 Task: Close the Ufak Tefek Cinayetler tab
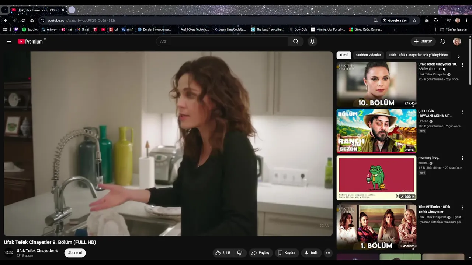click(63, 10)
